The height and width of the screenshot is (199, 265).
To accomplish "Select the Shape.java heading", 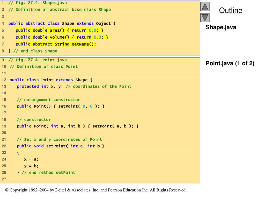I will (221, 27).
